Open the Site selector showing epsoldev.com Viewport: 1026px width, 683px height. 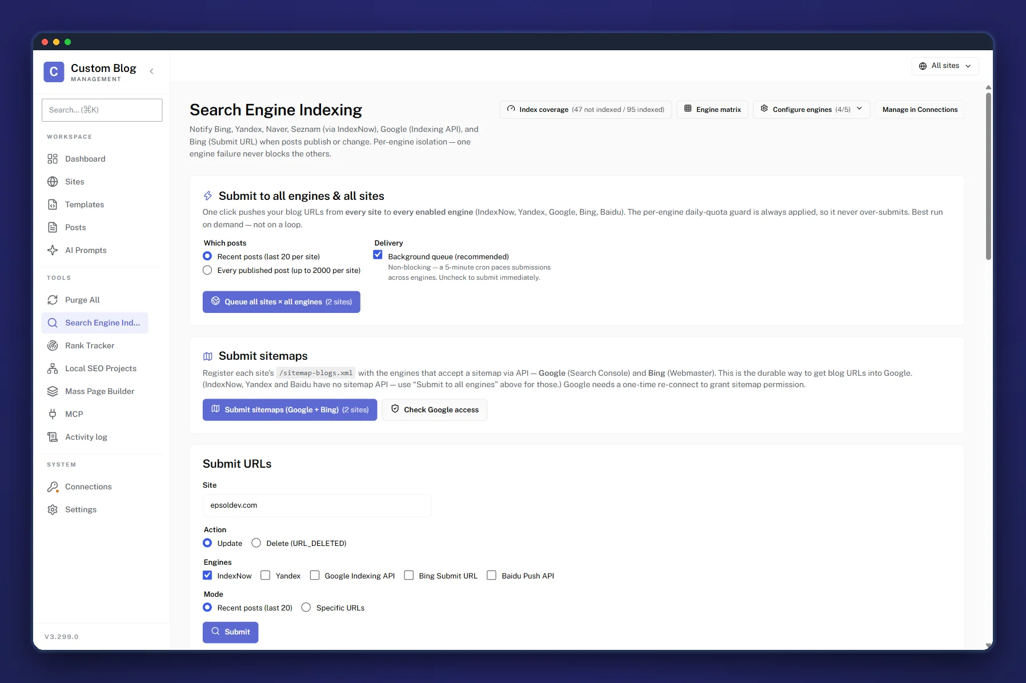pos(317,505)
